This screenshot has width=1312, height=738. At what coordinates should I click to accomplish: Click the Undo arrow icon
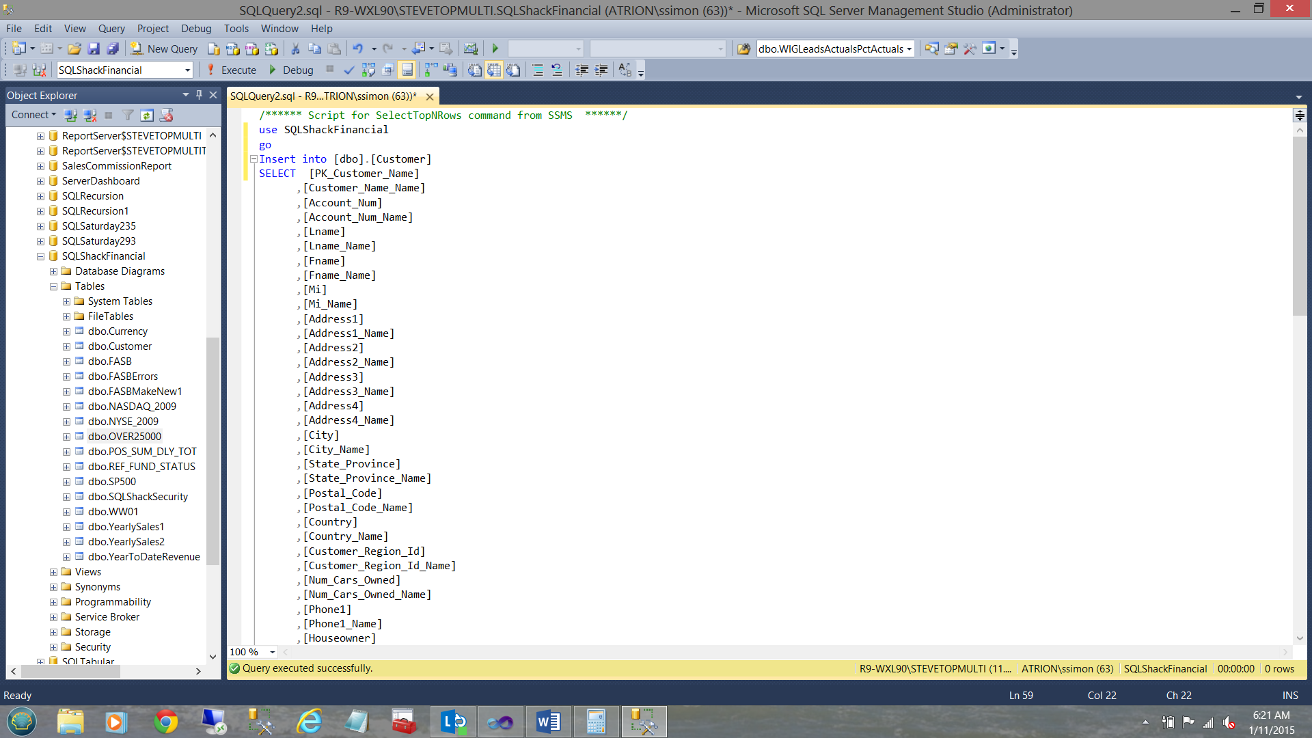(x=358, y=49)
